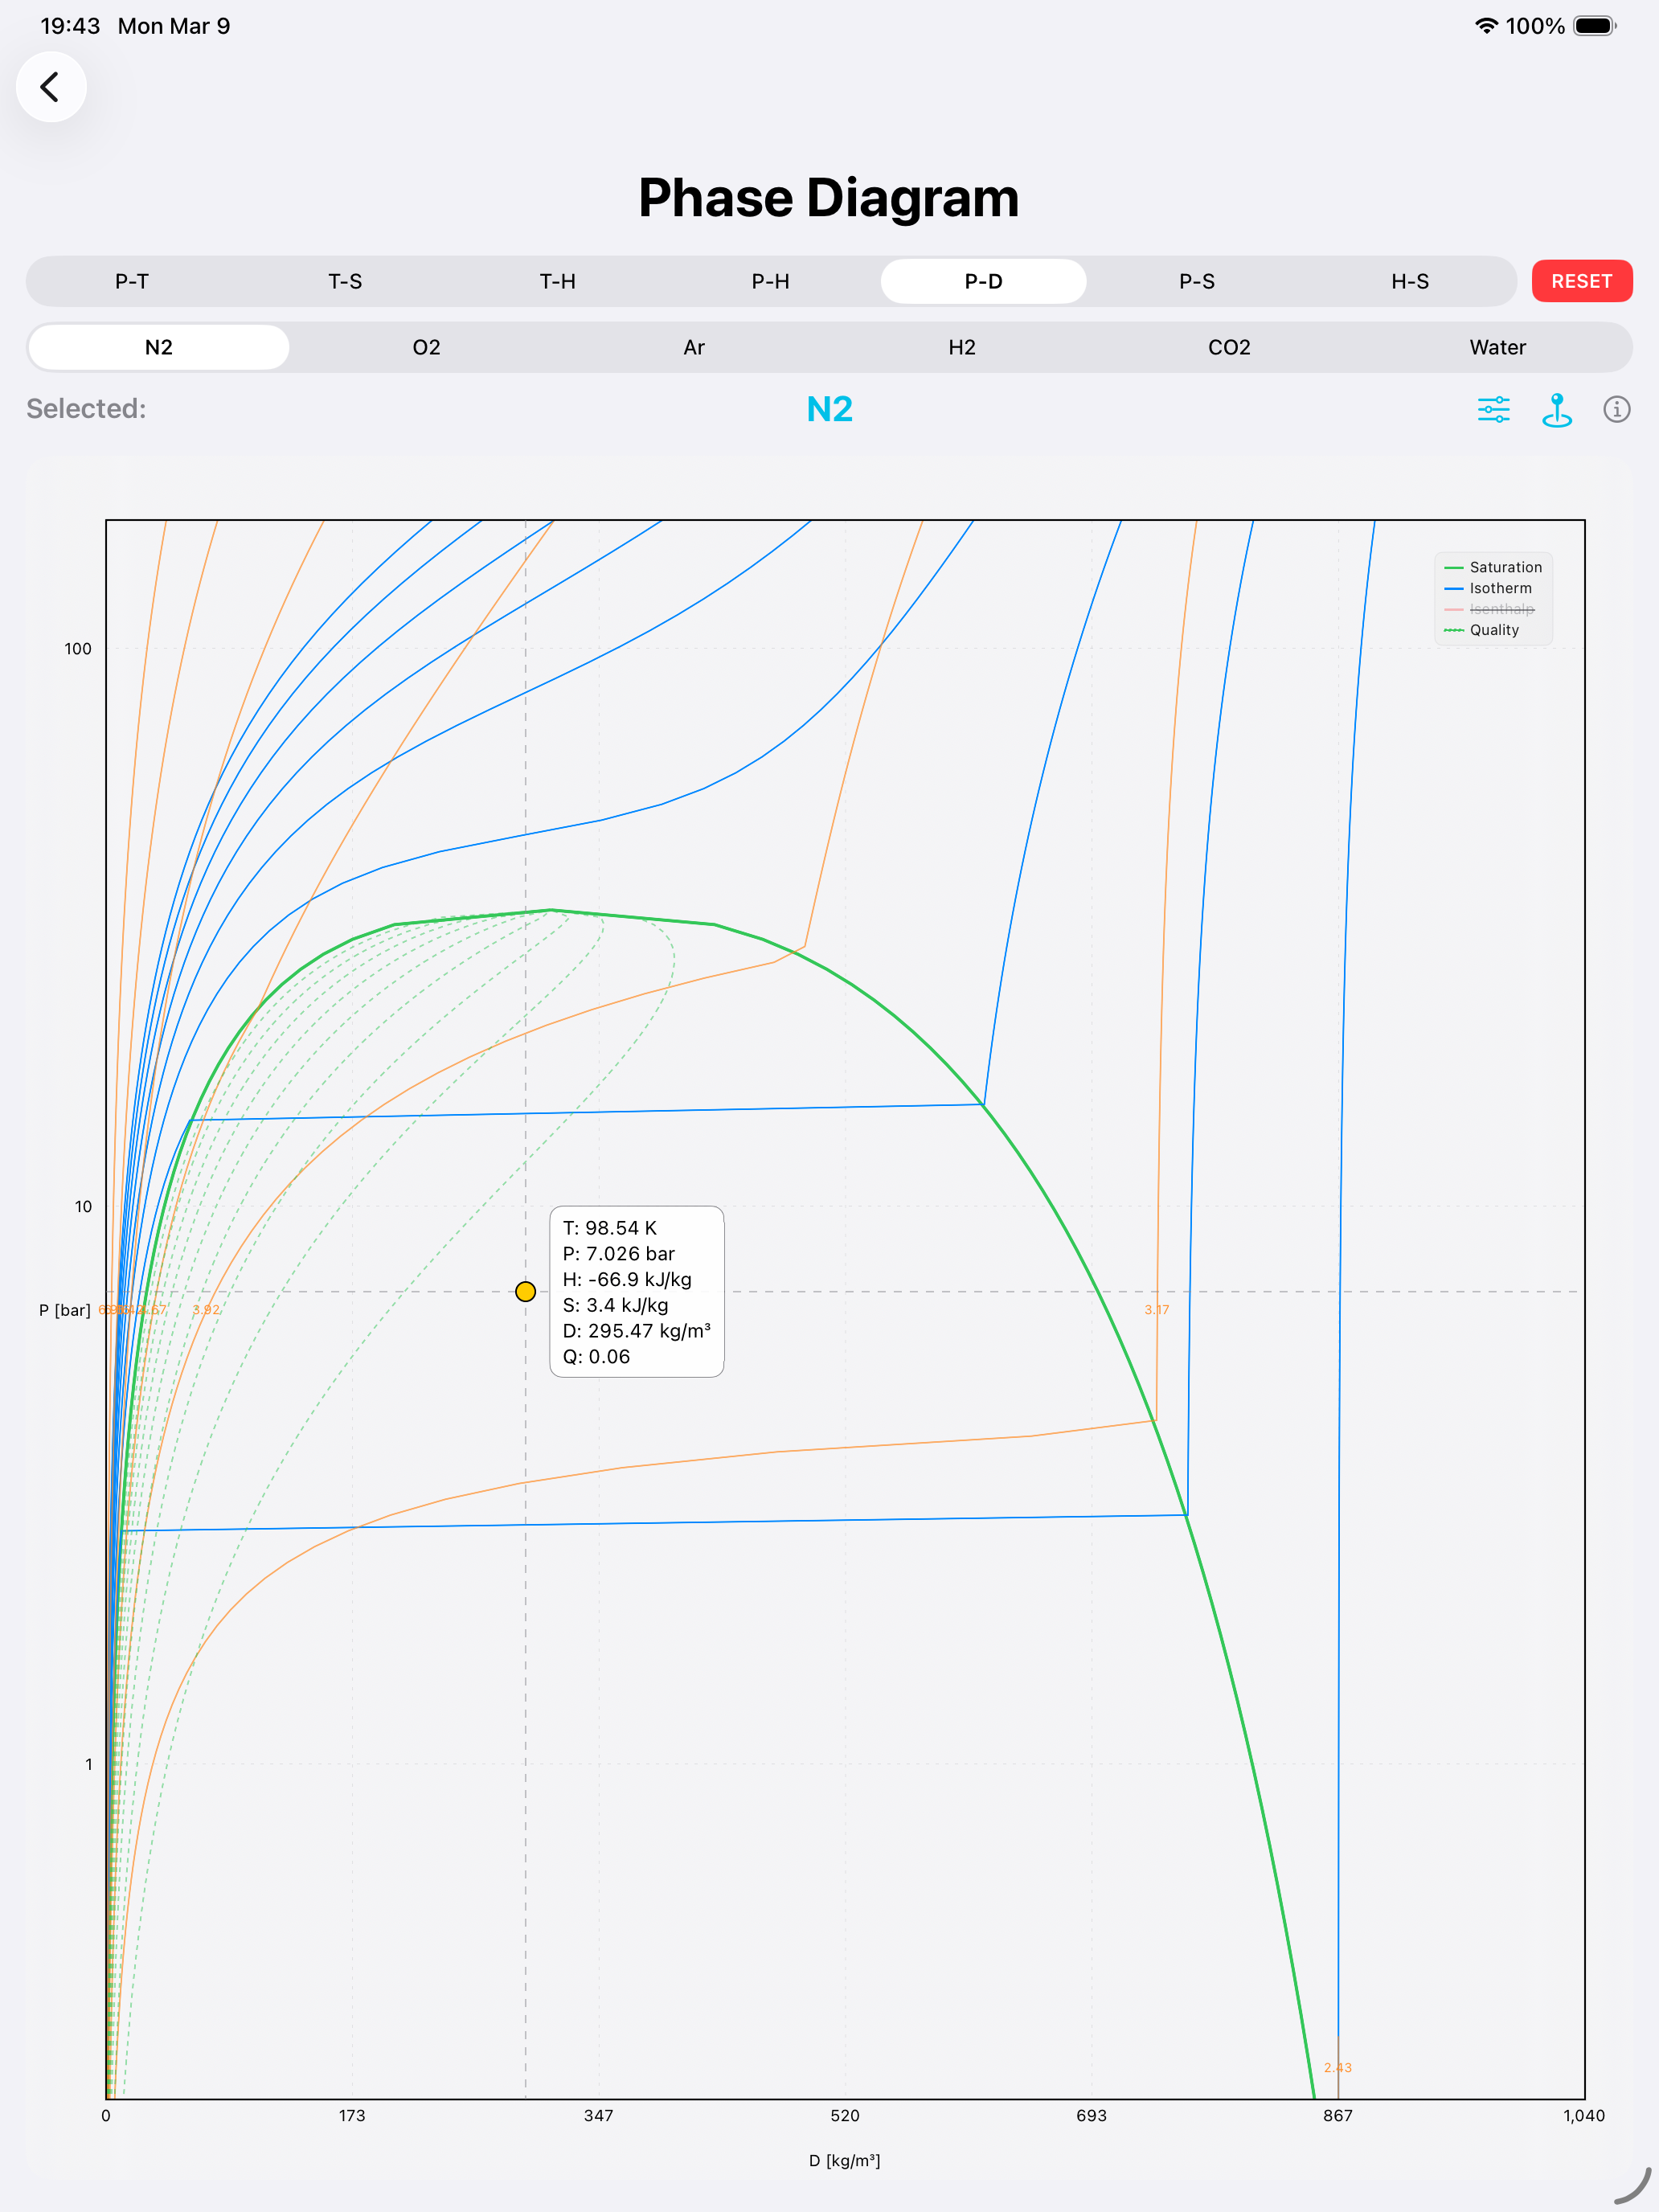1659x2212 pixels.
Task: Open the info circle icon
Action: pyautogui.click(x=1616, y=409)
